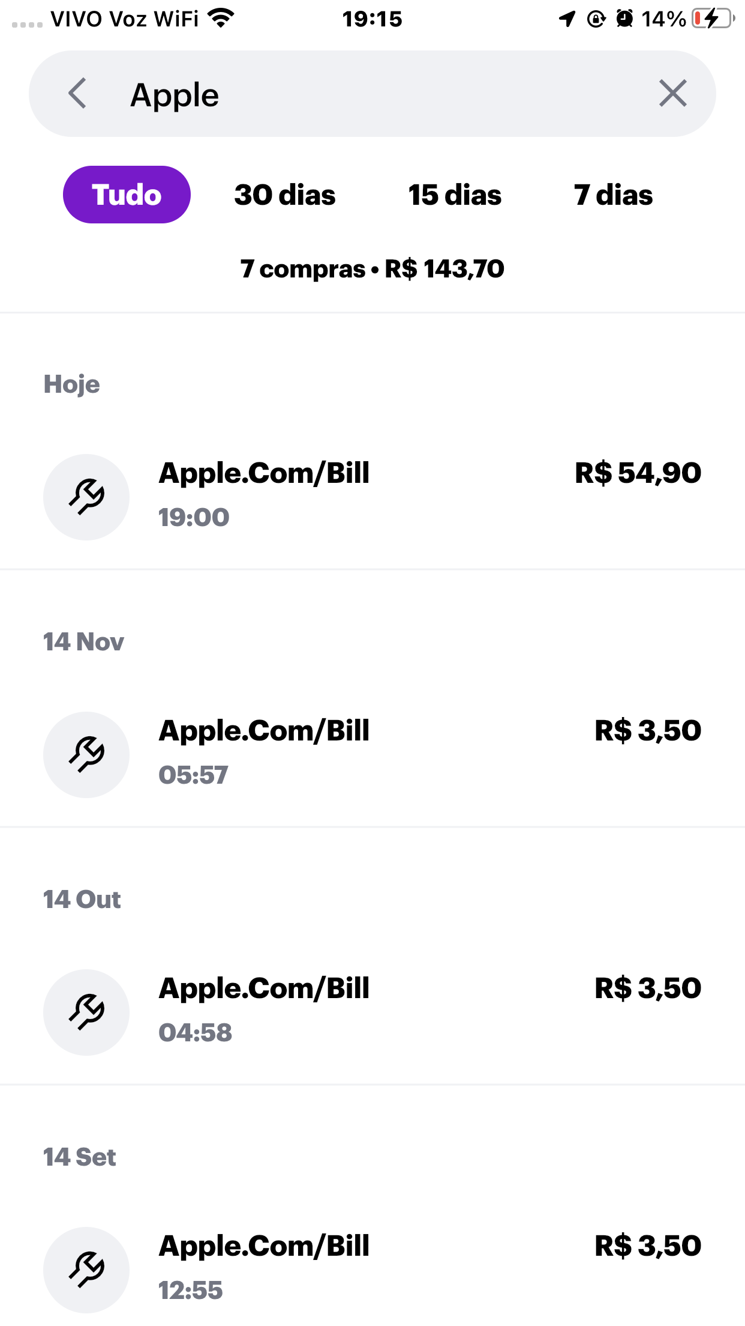
Task: Open Apple.Com/Bill purchase from 05:57
Action: (x=420, y=753)
